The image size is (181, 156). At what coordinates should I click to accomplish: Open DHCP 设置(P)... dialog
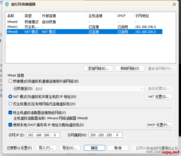tap(159, 125)
